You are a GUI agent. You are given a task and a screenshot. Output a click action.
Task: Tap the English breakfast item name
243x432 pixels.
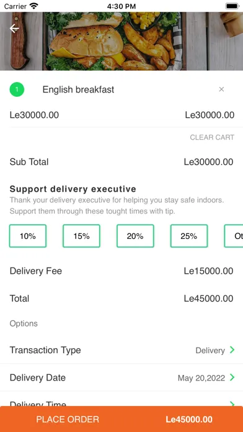point(78,89)
